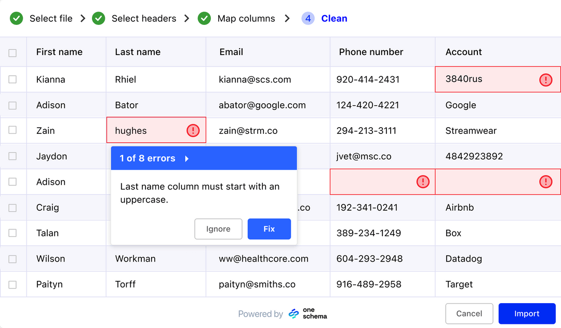
Task: Click the error icon in the 3840rus Account cell
Action: tap(545, 79)
